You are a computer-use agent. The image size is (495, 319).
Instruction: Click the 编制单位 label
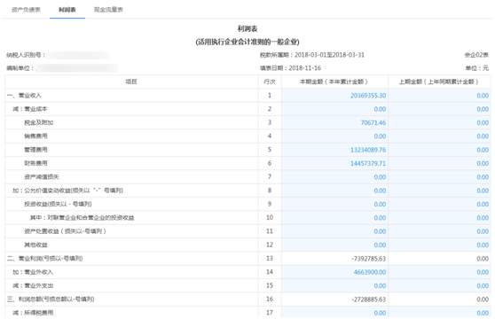coord(20,68)
